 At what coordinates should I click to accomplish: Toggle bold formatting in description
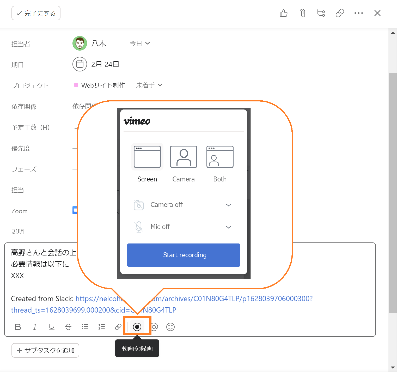click(x=18, y=327)
